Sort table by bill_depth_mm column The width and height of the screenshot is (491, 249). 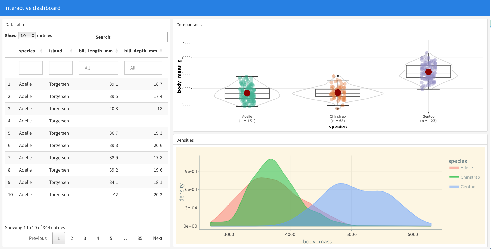(x=141, y=51)
